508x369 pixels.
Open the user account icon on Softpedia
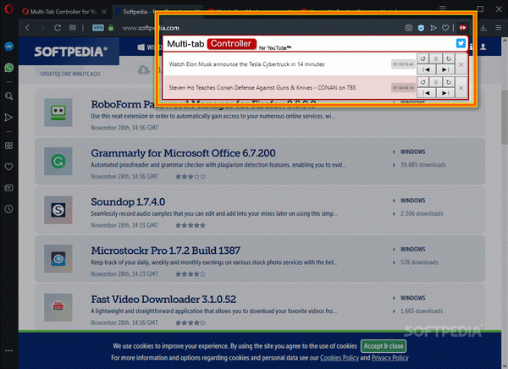point(483,47)
